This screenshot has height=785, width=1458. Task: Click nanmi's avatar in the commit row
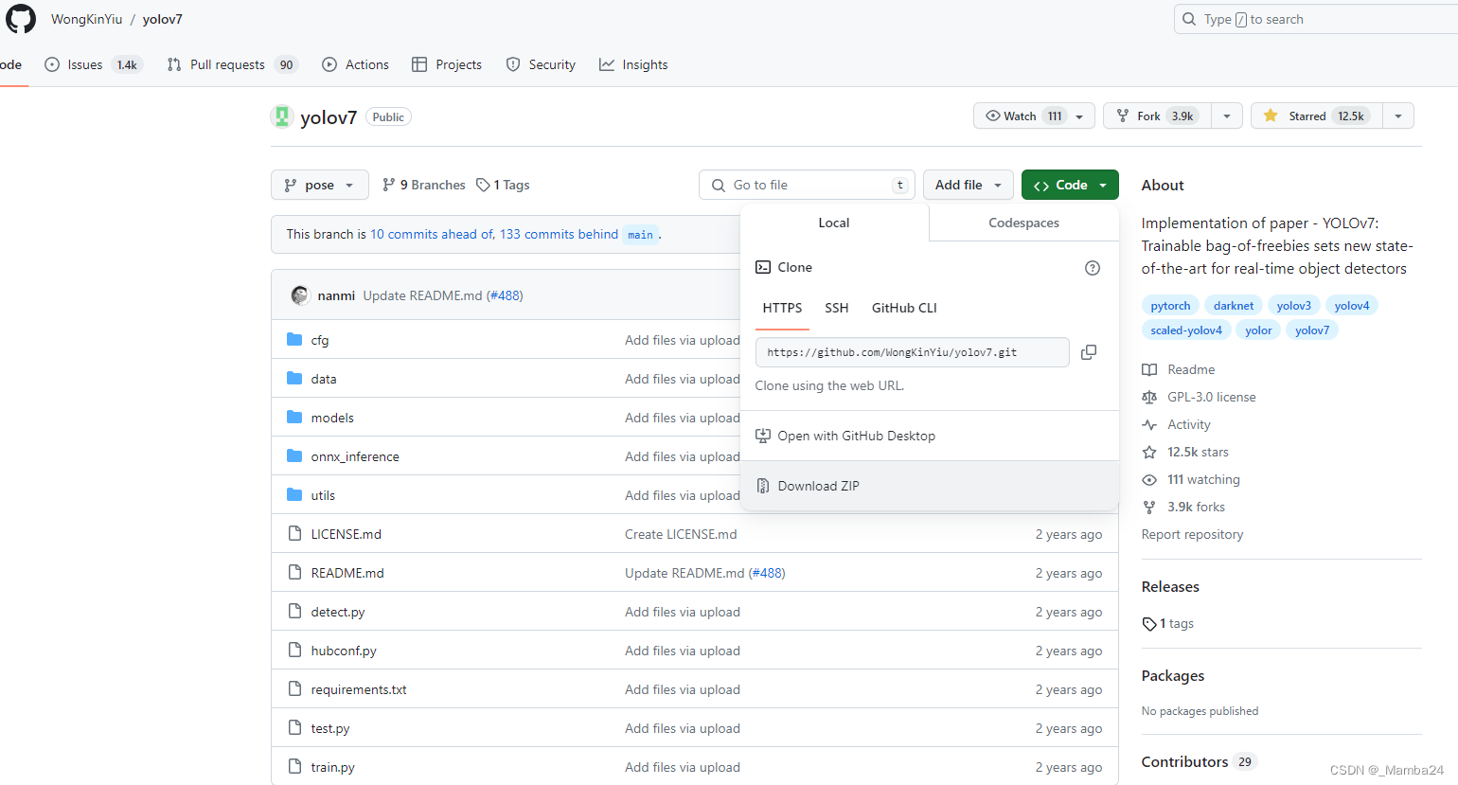click(300, 295)
